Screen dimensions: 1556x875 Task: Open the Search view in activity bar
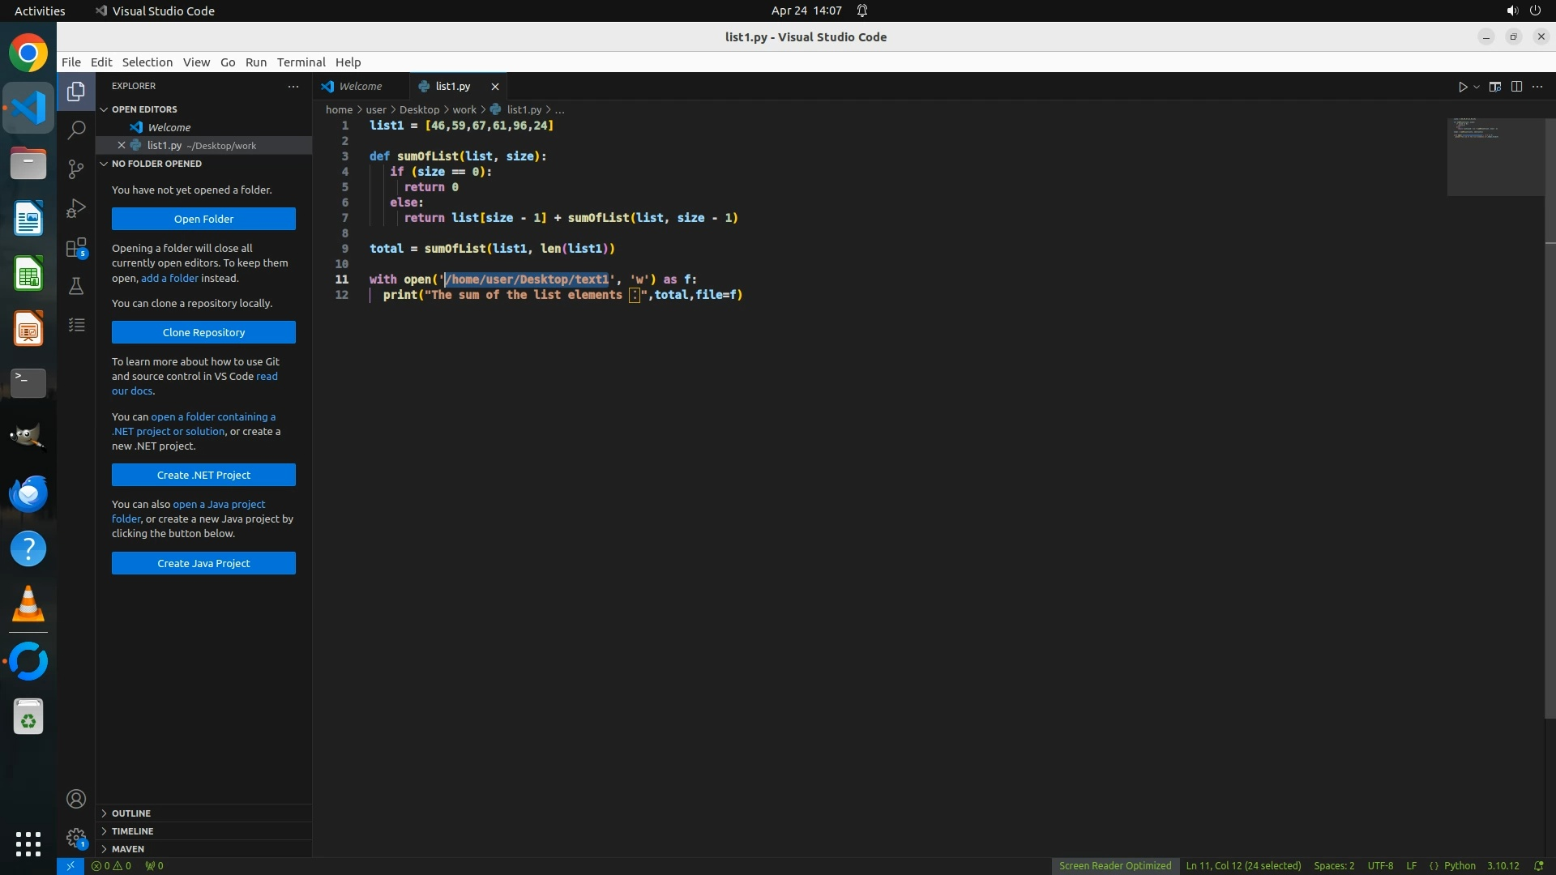(x=76, y=130)
